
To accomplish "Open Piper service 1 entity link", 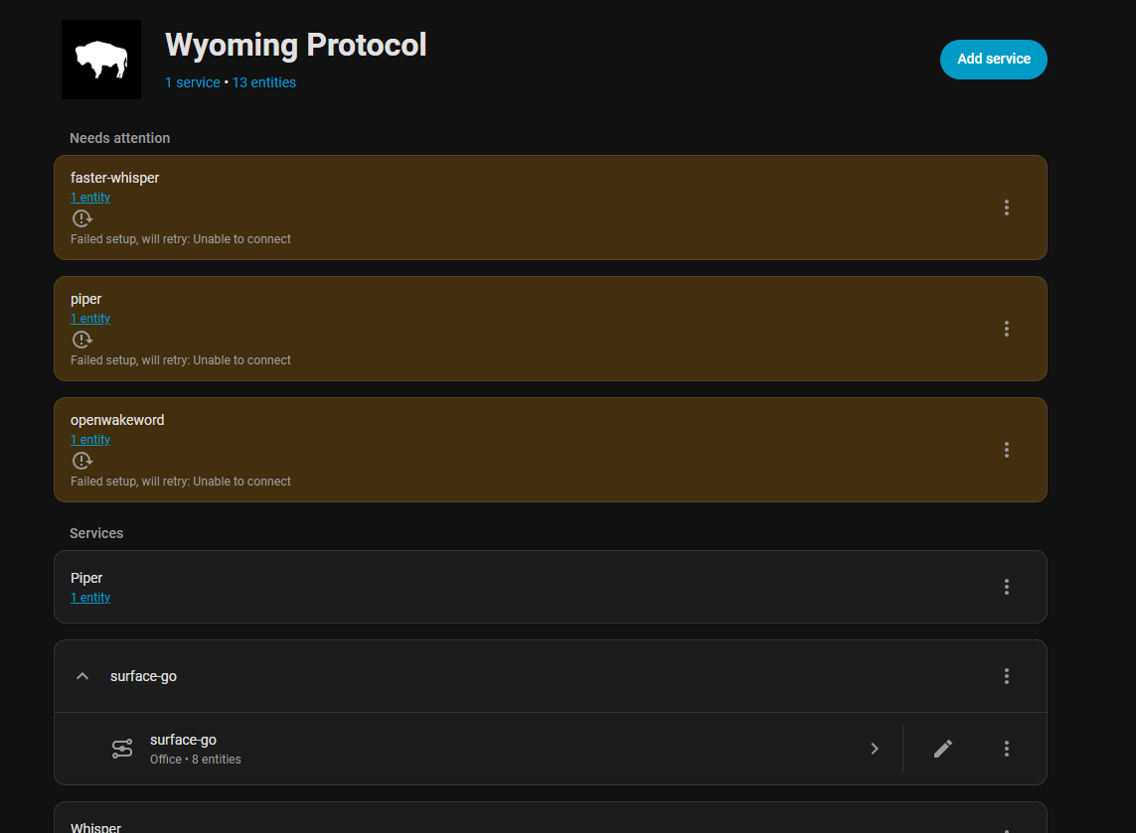I will click(90, 598).
